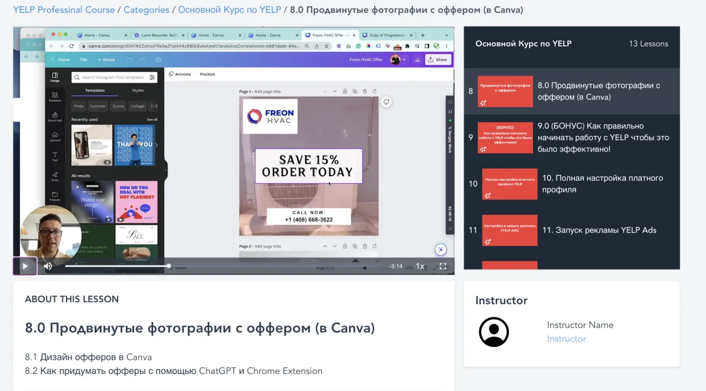The image size is (706, 391).
Task: Click Page 1 duplicate page icon
Action: pyautogui.click(x=355, y=91)
